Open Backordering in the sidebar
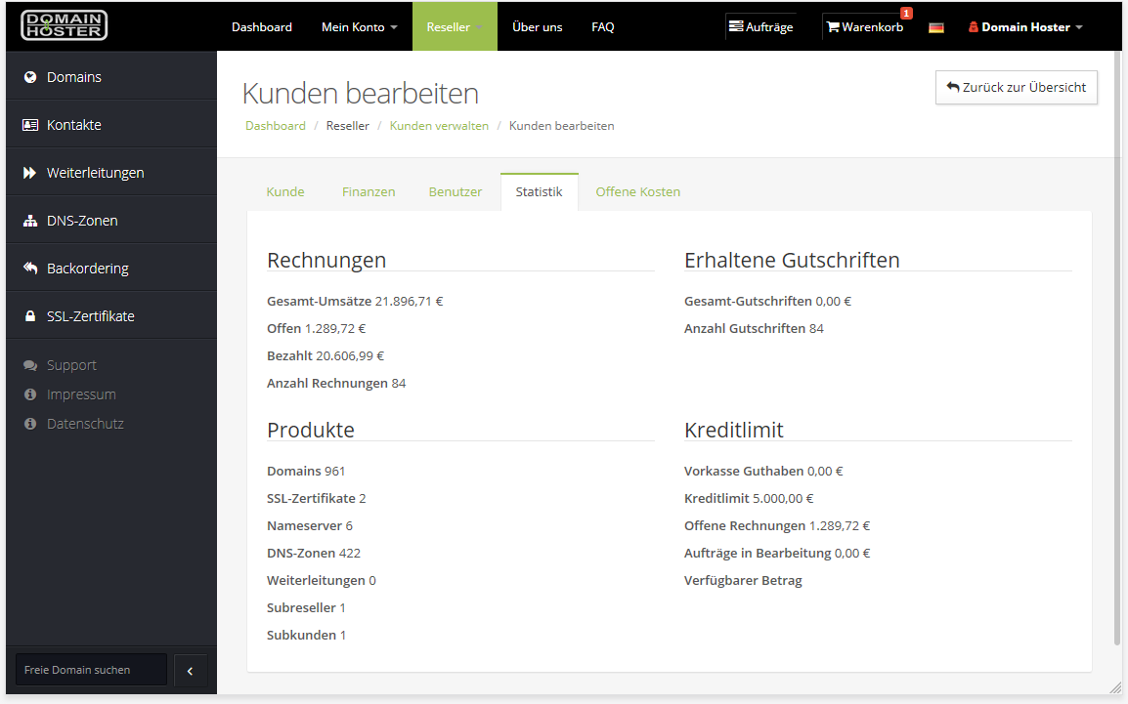Viewport: 1128px width, 704px height. coord(111,268)
